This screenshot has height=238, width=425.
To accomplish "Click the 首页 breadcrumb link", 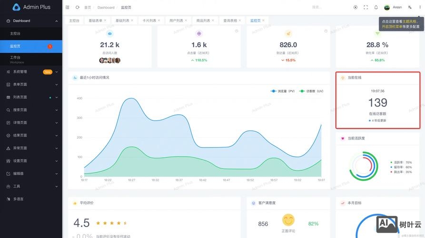I will (x=88, y=8).
